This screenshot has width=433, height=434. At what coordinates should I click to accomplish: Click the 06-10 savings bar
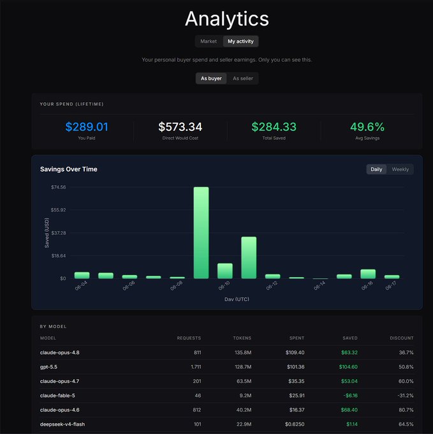tap(225, 271)
